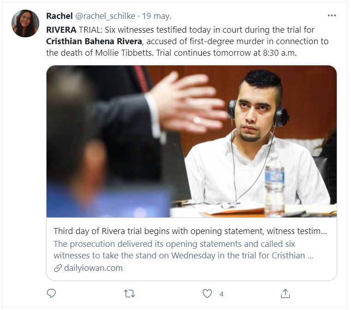351x310 pixels.
Task: Go to the @rachel_schilke handle
Action: pos(105,16)
